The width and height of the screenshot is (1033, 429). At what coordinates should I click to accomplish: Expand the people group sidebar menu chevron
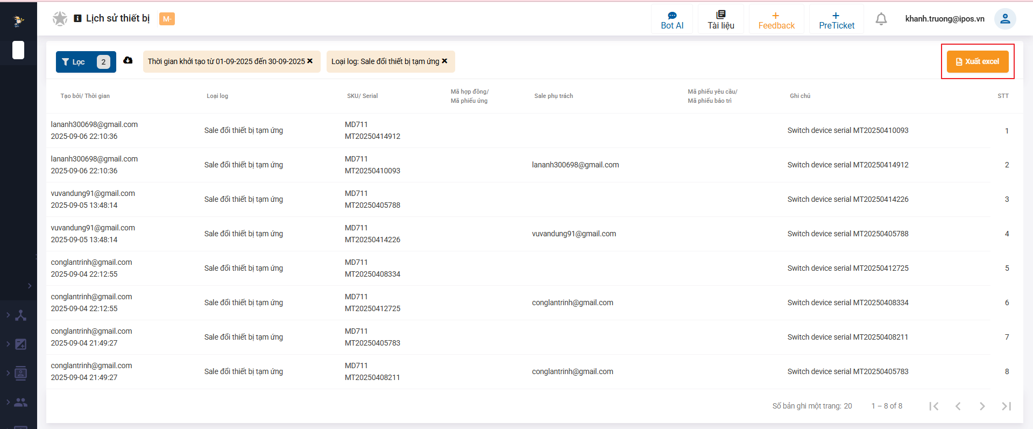pos(8,402)
